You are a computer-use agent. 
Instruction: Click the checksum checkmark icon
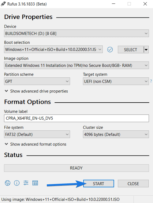click(110, 50)
